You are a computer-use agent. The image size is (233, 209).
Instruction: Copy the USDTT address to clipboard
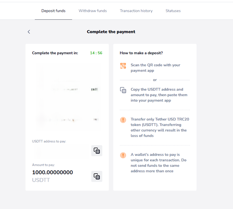96,151
